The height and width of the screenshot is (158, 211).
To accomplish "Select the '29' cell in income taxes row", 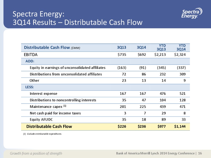I will pos(164,113).
